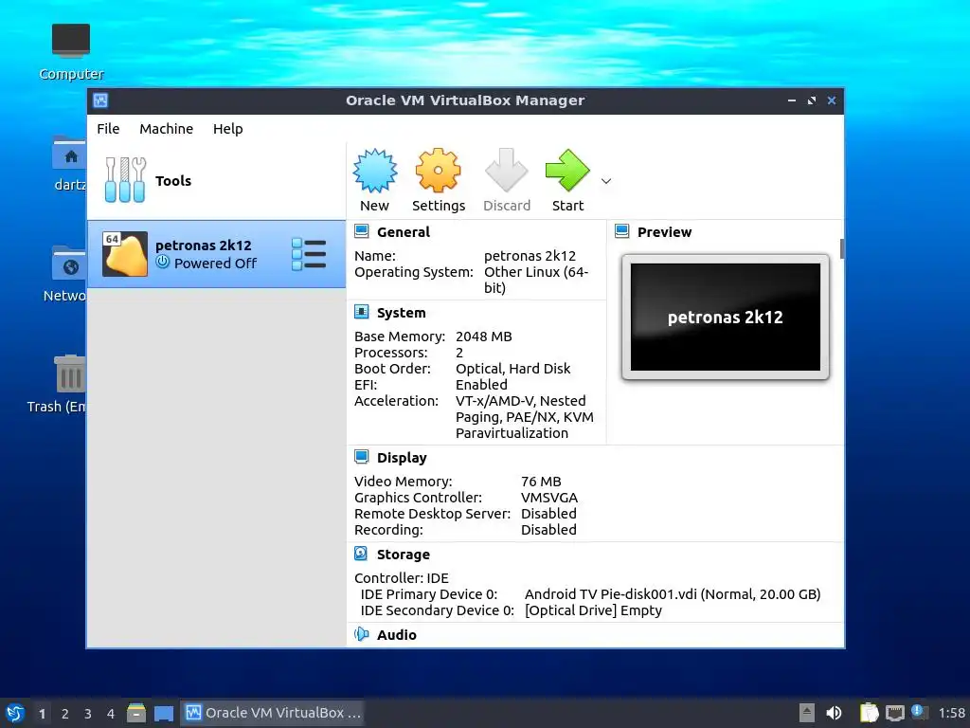Click the Base Memory value 2048 MB

coord(484,337)
